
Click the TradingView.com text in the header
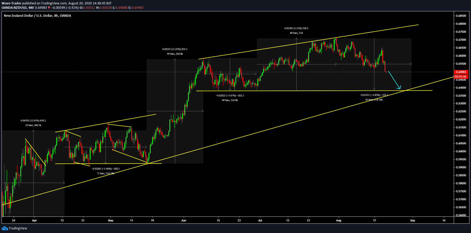(54, 3)
